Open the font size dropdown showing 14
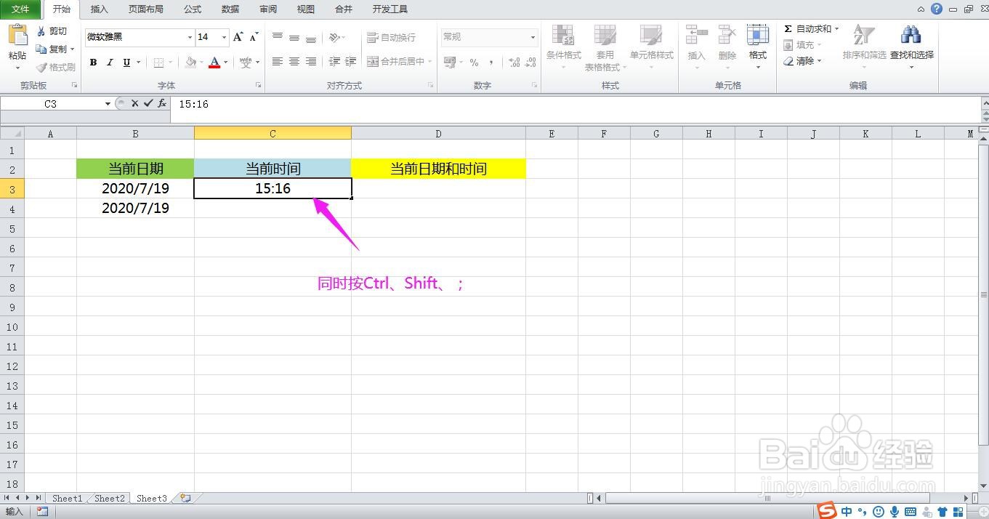The image size is (989, 519). tap(224, 37)
